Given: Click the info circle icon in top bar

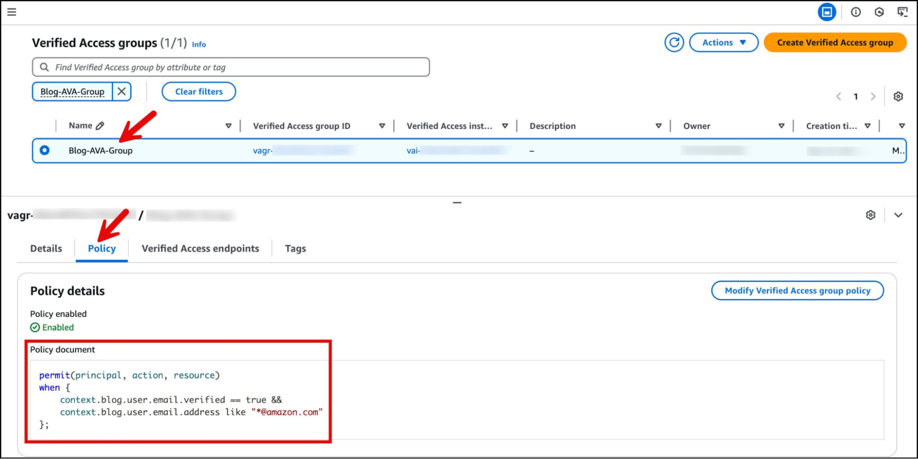Looking at the screenshot, I should (856, 12).
